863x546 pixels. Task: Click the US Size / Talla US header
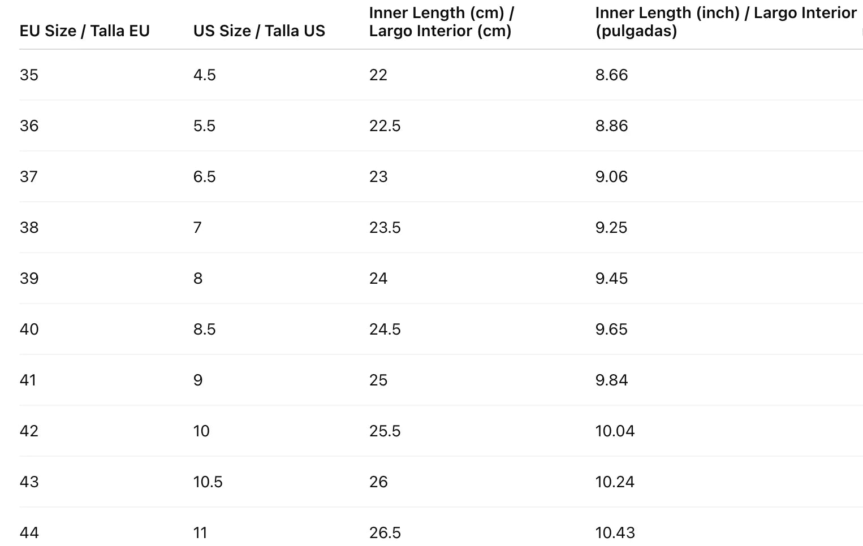click(259, 31)
